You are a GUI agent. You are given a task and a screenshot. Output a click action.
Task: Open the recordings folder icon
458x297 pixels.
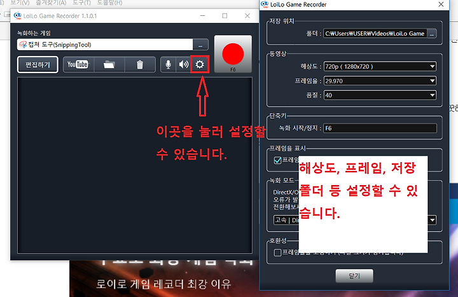coord(109,64)
